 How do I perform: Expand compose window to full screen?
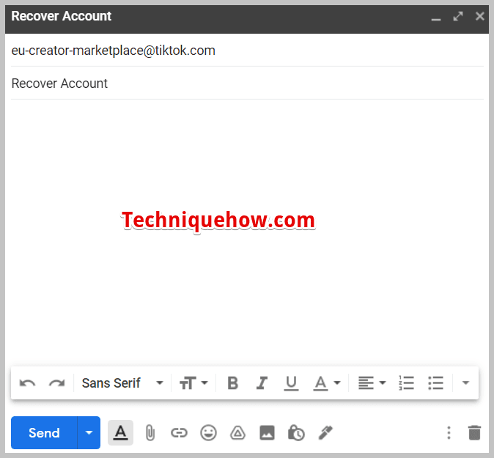(x=458, y=16)
